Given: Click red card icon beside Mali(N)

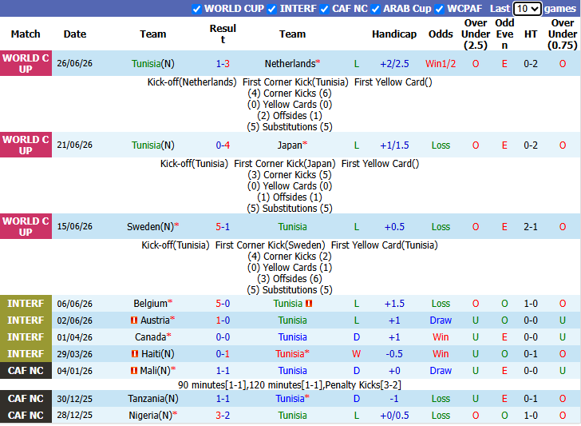Looking at the screenshot, I should point(134,371).
